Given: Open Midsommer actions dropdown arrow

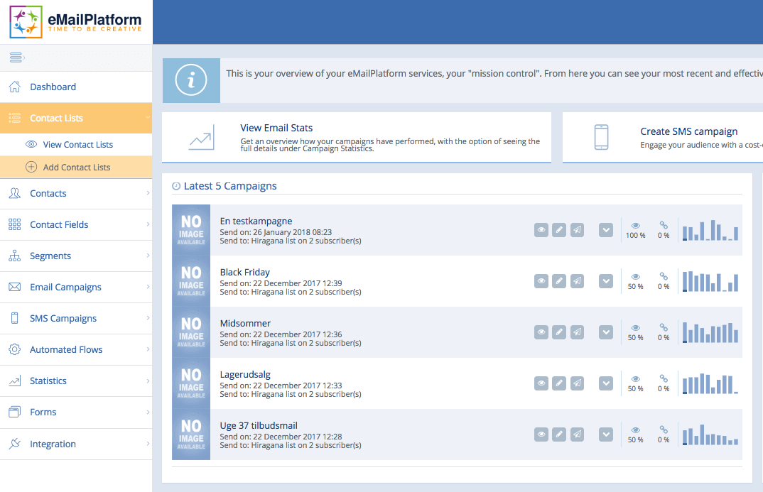Looking at the screenshot, I should pos(606,332).
